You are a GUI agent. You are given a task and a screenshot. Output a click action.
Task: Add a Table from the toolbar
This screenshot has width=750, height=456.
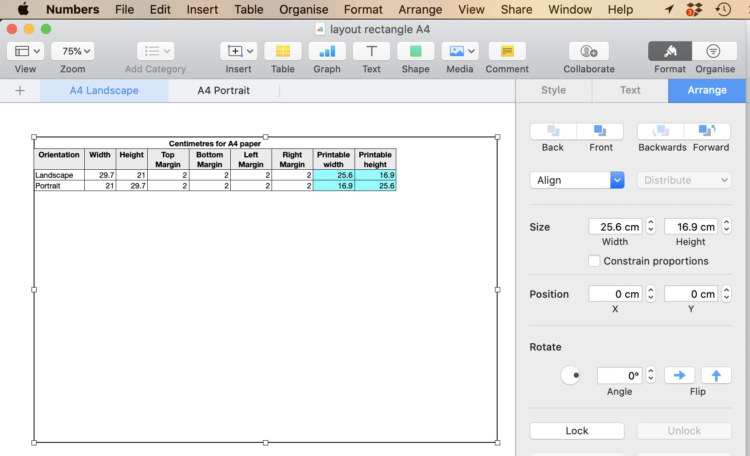pyautogui.click(x=283, y=51)
